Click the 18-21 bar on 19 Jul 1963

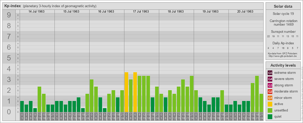pos(222,101)
